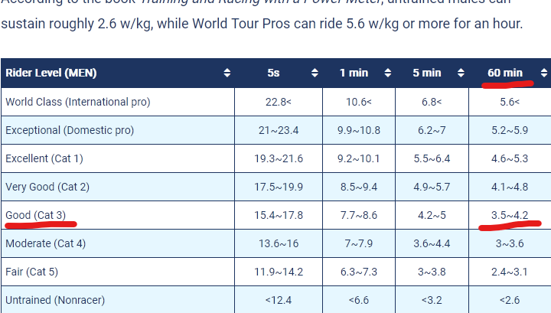Click the 1 min header label
This screenshot has height=313, width=551.
pyautogui.click(x=354, y=73)
